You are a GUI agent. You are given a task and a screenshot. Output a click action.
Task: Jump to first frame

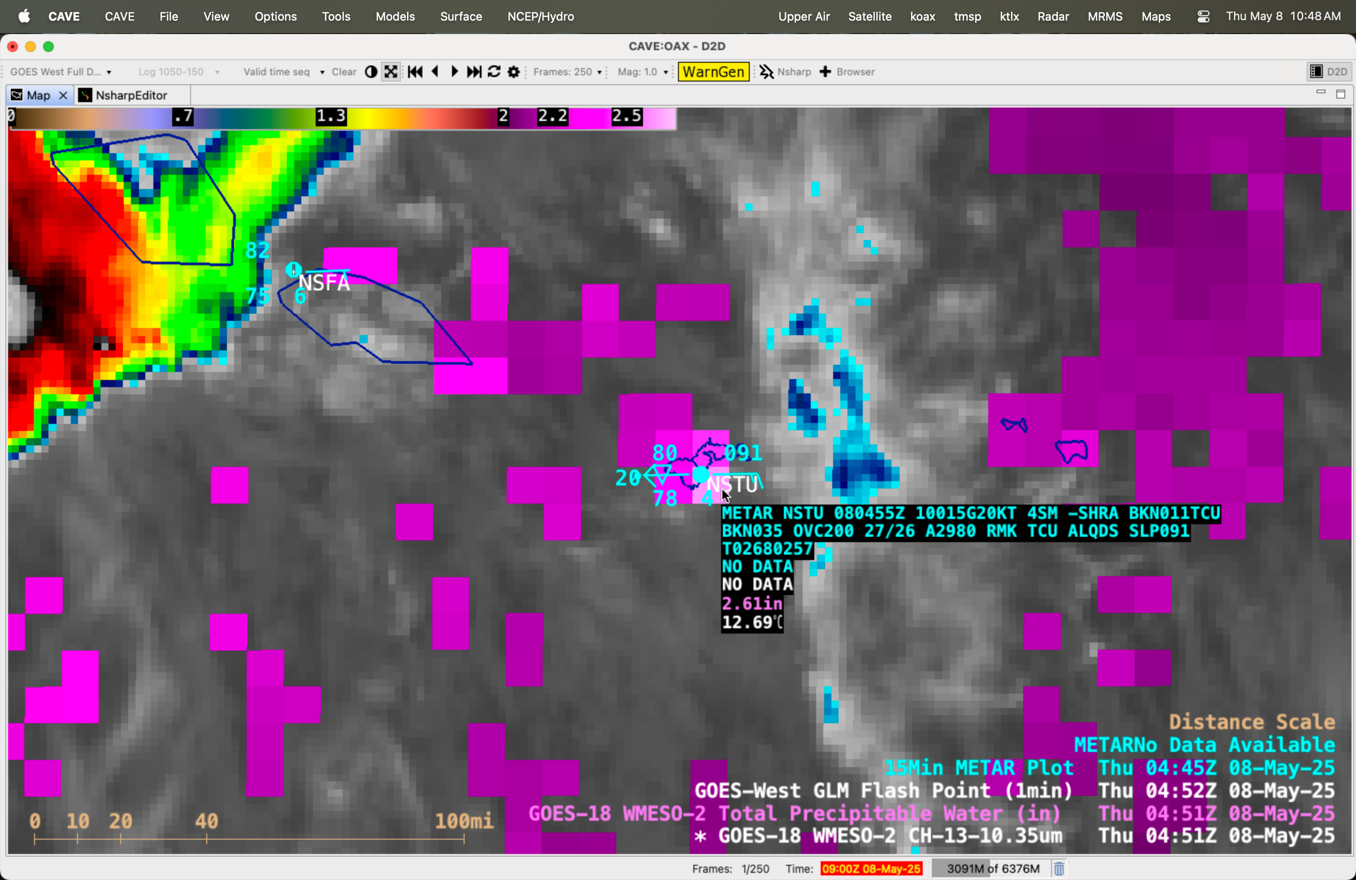coord(415,72)
